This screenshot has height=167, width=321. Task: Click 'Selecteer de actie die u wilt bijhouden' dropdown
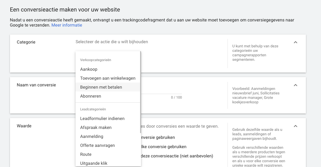coord(112,42)
